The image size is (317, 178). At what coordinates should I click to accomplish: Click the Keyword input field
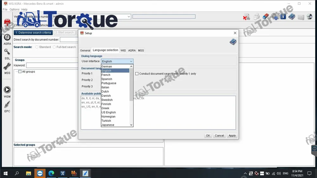pyautogui.click(x=52, y=66)
